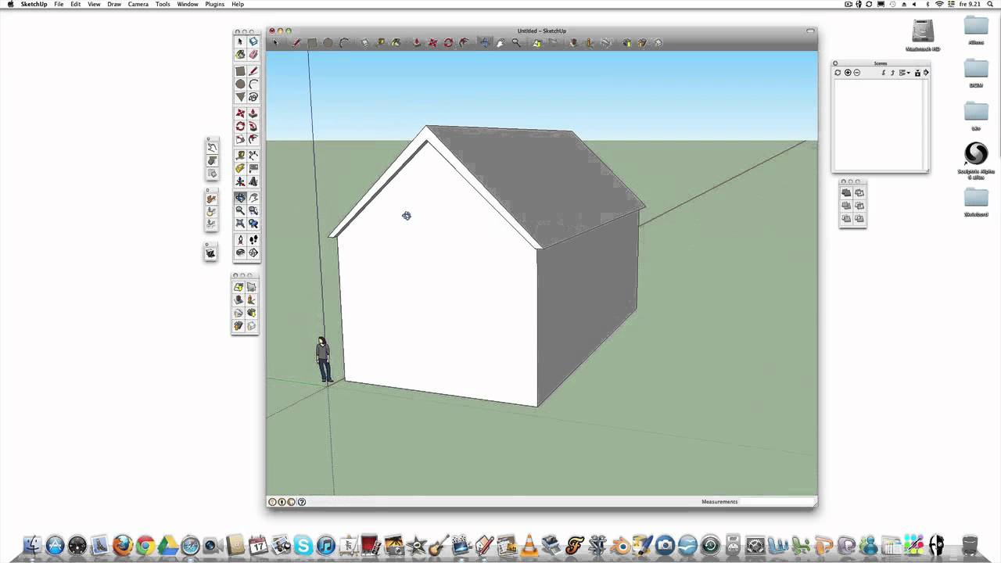Select the Protractor tool in left palette
Viewport: 1001px width, 563px height.
[x=240, y=167]
